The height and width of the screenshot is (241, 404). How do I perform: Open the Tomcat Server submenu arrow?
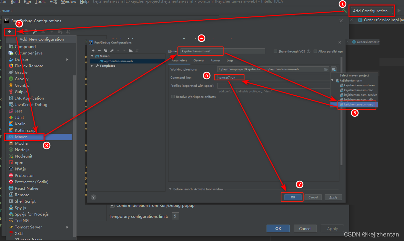tap(67, 227)
